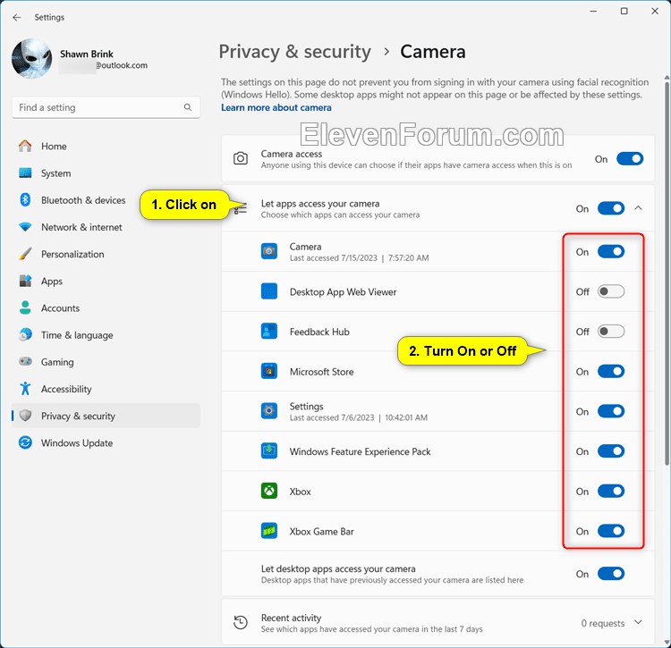Viewport: 671px width, 648px height.
Task: Disable Xbox Game Bar camera toggle
Action: tap(611, 531)
